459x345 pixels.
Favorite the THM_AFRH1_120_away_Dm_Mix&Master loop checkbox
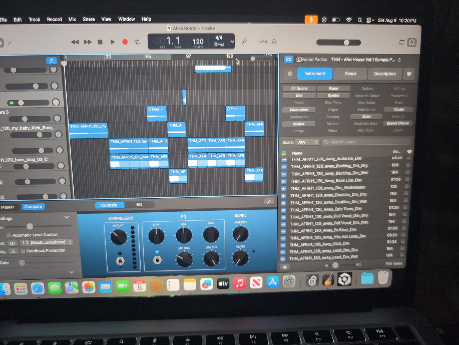click(406, 186)
